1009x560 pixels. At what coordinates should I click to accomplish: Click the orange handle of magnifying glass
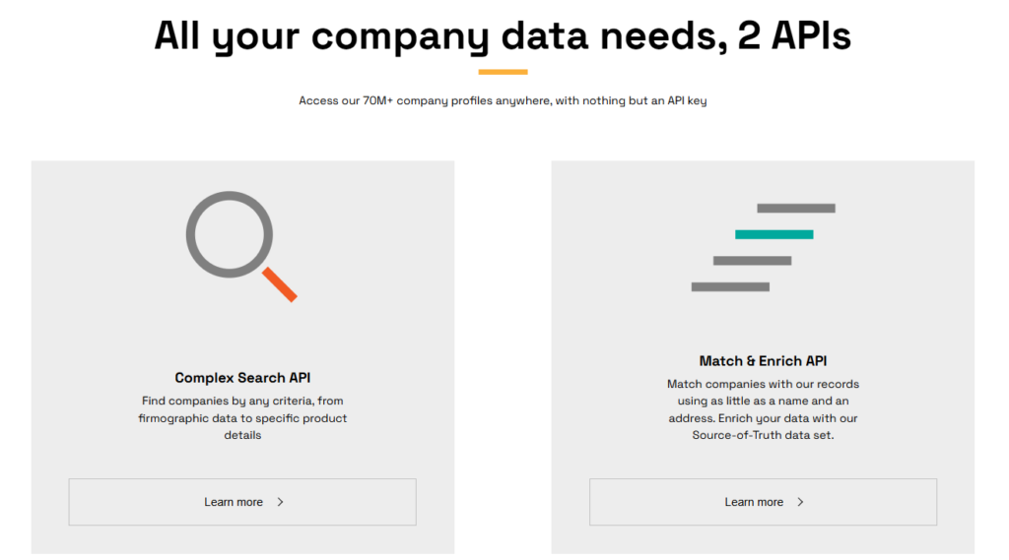tap(280, 284)
